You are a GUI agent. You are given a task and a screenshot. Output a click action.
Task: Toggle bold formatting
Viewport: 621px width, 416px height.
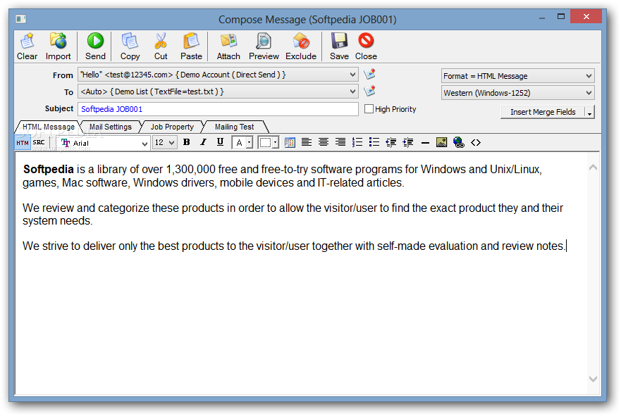click(x=187, y=142)
